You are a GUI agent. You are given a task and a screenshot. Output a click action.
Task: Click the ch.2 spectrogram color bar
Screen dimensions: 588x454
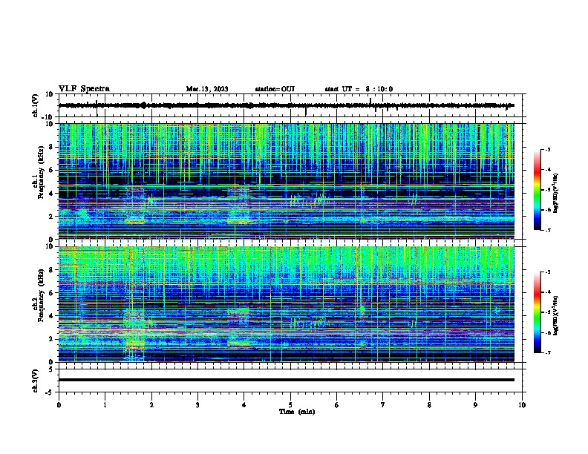(x=537, y=312)
